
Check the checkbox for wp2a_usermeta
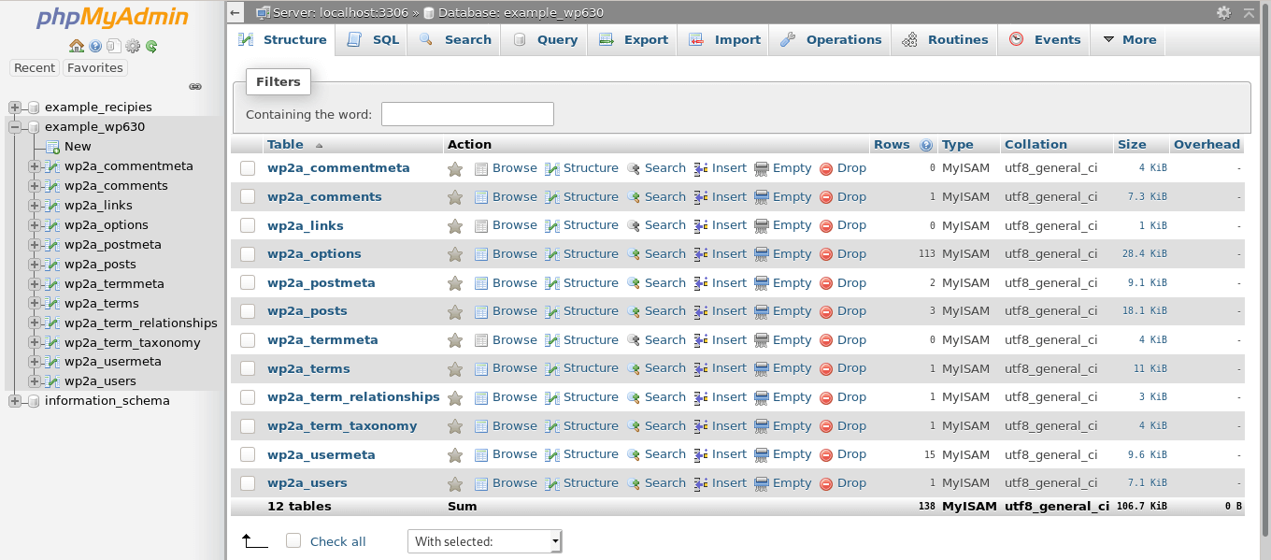pyautogui.click(x=248, y=453)
